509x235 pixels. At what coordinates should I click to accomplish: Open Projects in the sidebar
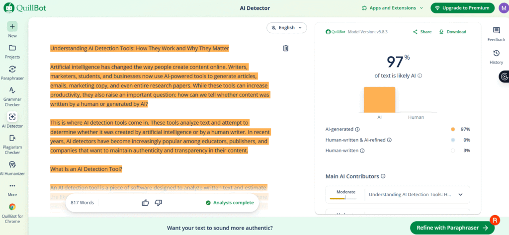[x=12, y=51]
